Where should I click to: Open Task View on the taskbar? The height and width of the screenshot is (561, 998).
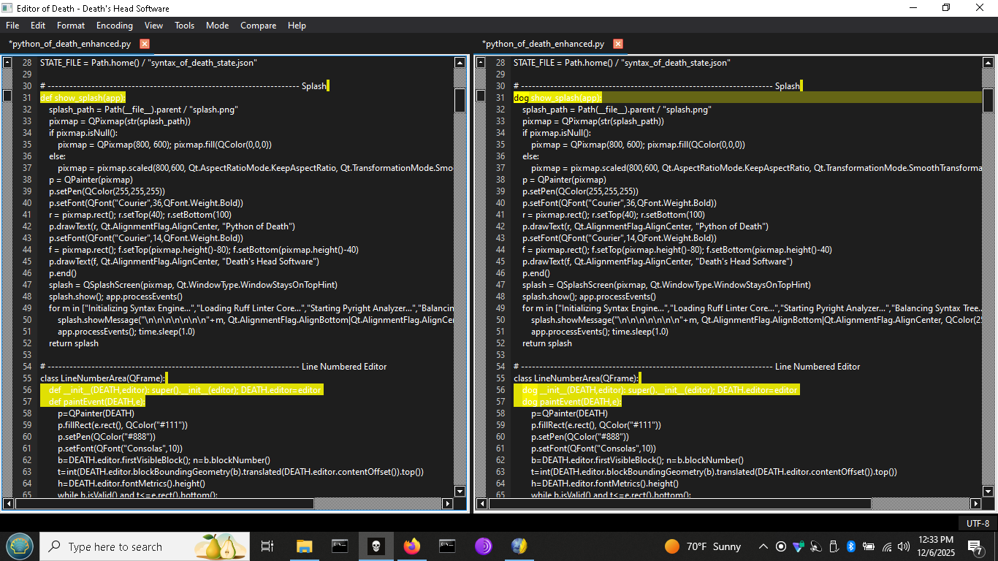(x=267, y=546)
